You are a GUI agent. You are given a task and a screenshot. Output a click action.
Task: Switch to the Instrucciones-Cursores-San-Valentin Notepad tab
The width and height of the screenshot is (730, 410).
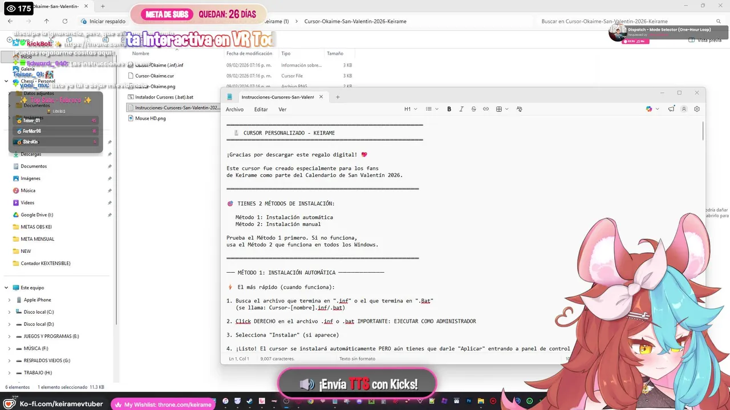tap(277, 97)
